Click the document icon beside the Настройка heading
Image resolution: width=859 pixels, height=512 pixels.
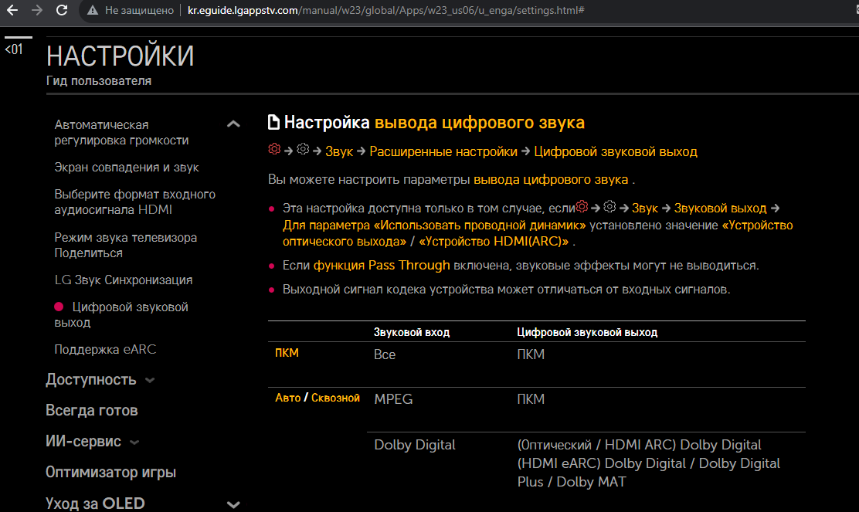click(x=273, y=122)
